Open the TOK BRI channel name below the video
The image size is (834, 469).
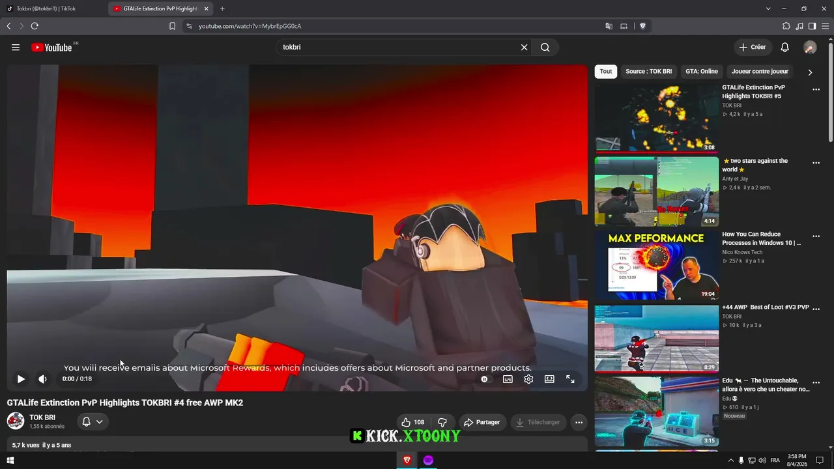click(42, 418)
